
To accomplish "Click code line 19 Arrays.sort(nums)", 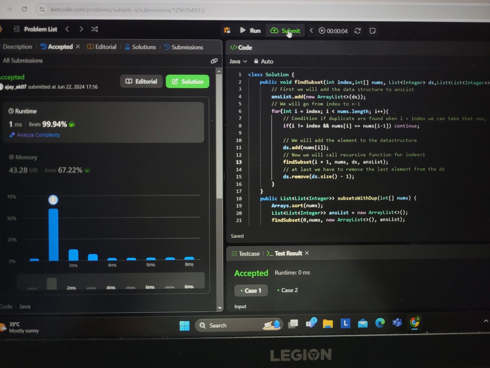I will click(297, 206).
